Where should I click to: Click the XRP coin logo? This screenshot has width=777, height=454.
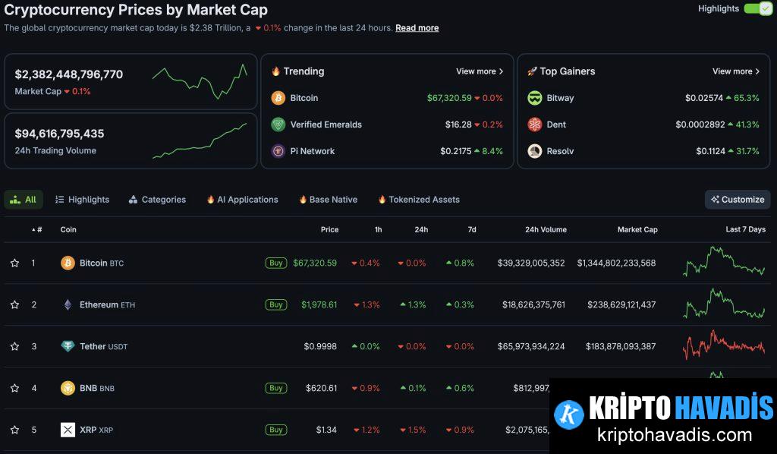point(68,430)
